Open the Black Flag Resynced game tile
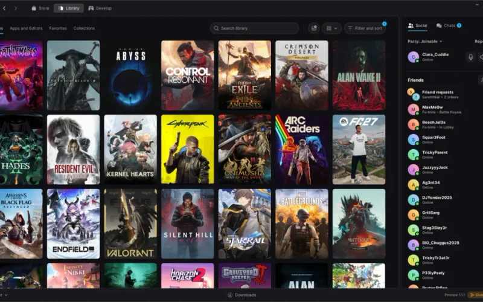 click(21, 223)
